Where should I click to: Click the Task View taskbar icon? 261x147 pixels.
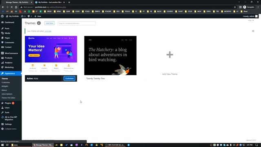7,145
